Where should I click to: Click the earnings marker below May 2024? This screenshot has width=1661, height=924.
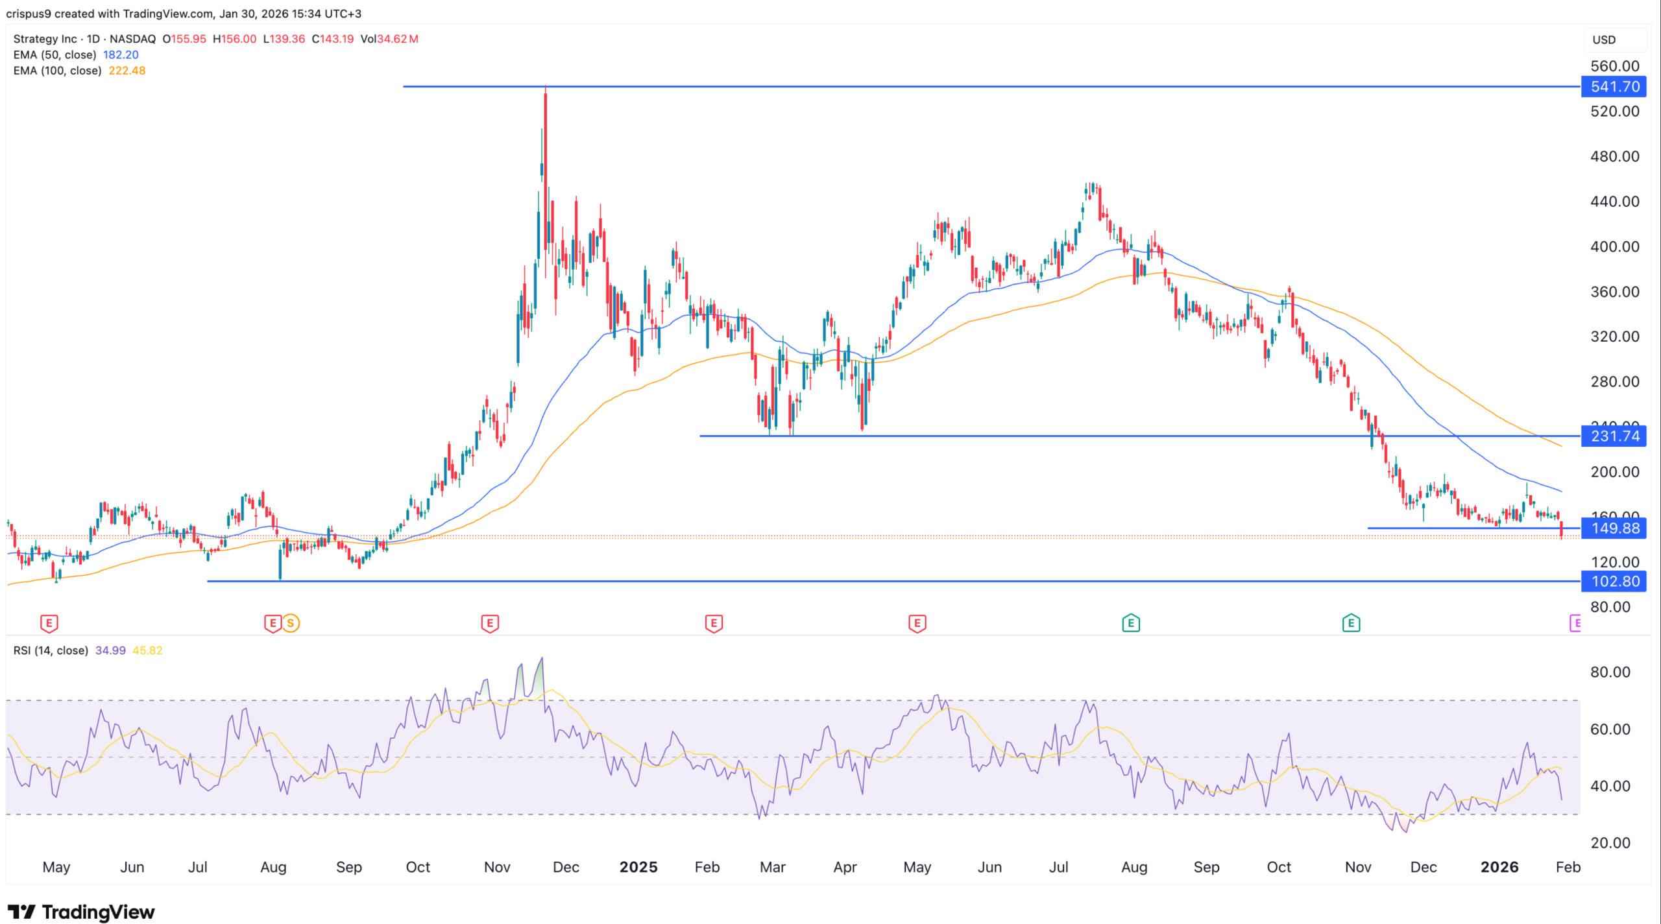click(49, 623)
